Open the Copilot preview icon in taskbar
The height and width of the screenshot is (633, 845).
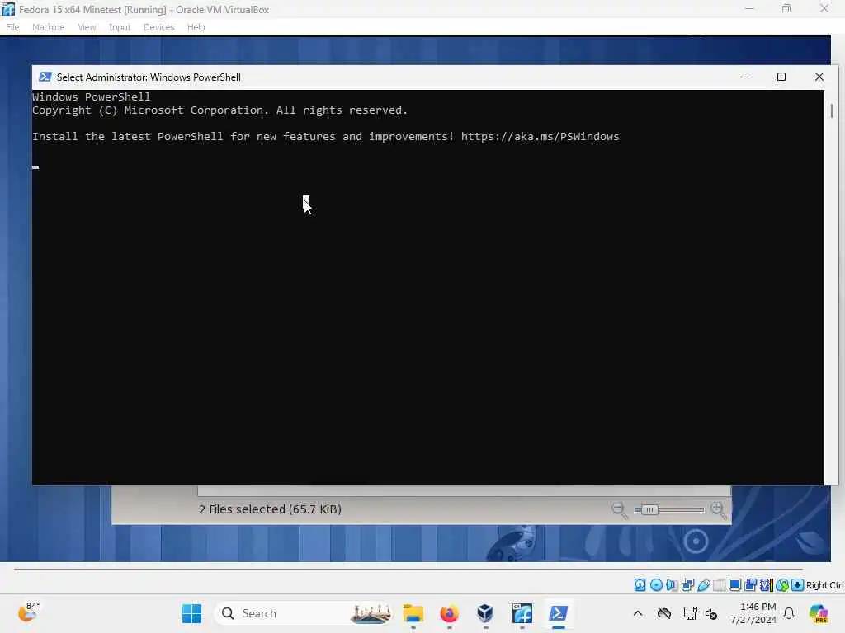[819, 613]
